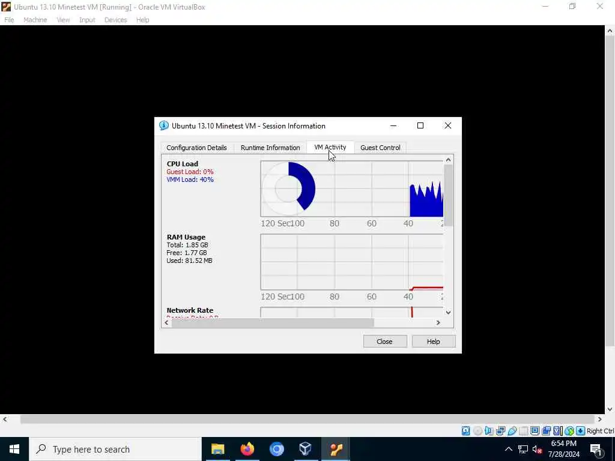This screenshot has height=461, width=615.
Task: Click the running VM taskbar icon
Action: click(336, 449)
